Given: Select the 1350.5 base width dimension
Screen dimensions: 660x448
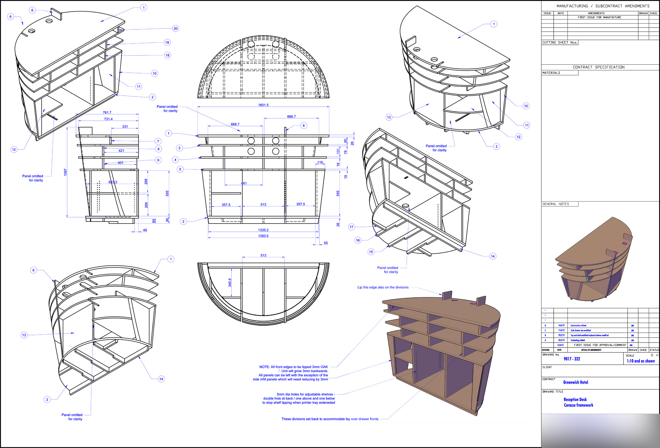Looking at the screenshot, I should (263, 236).
